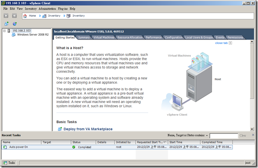The image size is (258, 168).
Task: Open the View menu
Action: click(20, 9)
